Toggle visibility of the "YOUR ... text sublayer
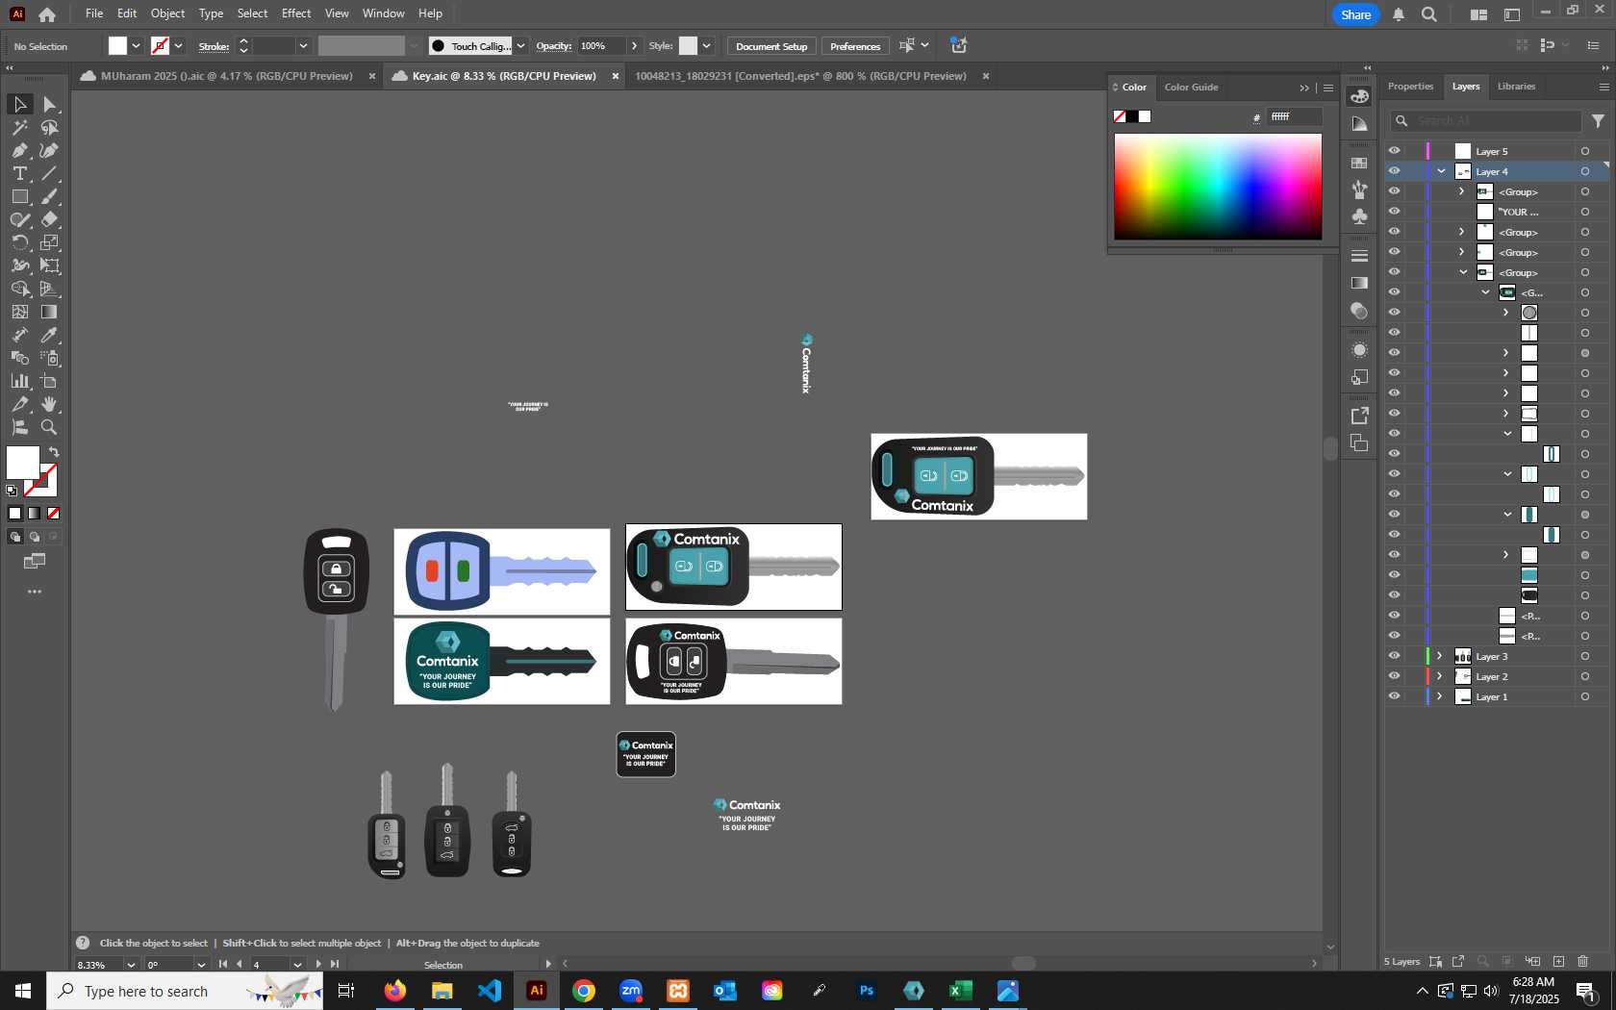The width and height of the screenshot is (1616, 1010). [x=1394, y=212]
